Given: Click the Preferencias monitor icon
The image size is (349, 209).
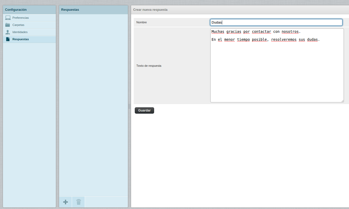Looking at the screenshot, I should (x=8, y=18).
